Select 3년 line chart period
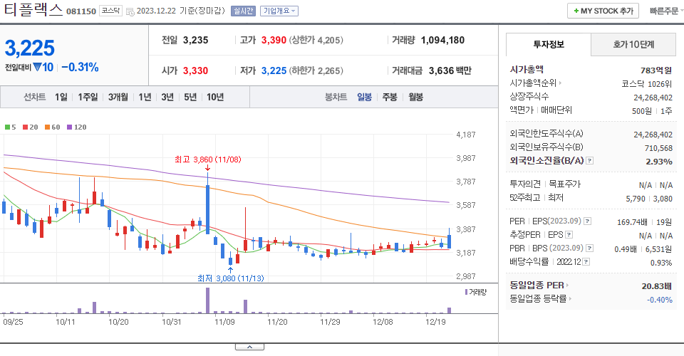This screenshot has width=684, height=356. tap(167, 97)
